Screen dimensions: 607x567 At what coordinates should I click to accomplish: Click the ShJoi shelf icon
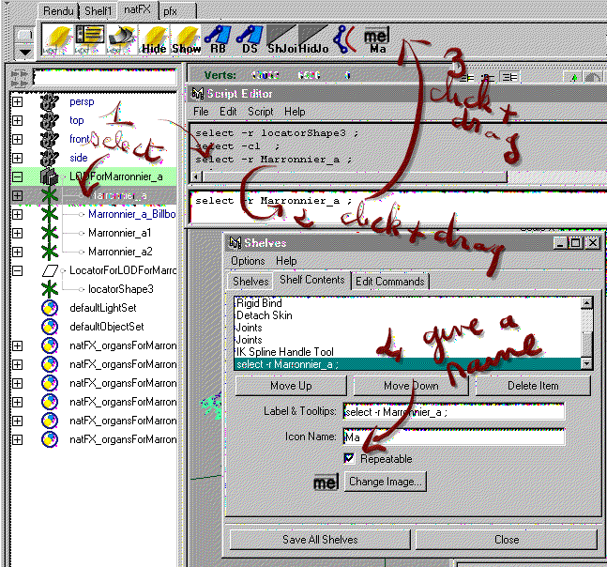click(281, 38)
